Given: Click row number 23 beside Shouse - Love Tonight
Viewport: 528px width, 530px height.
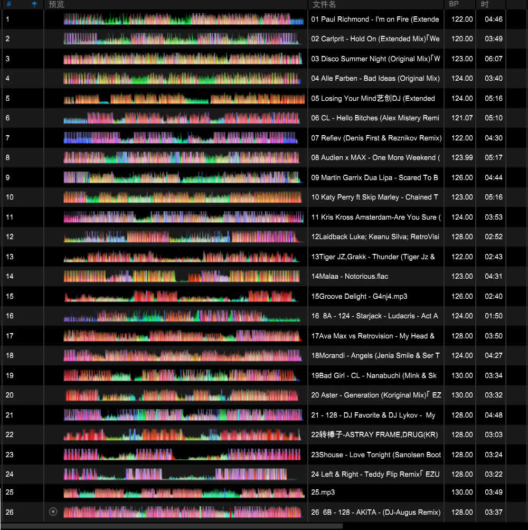Looking at the screenshot, I should click(10, 455).
